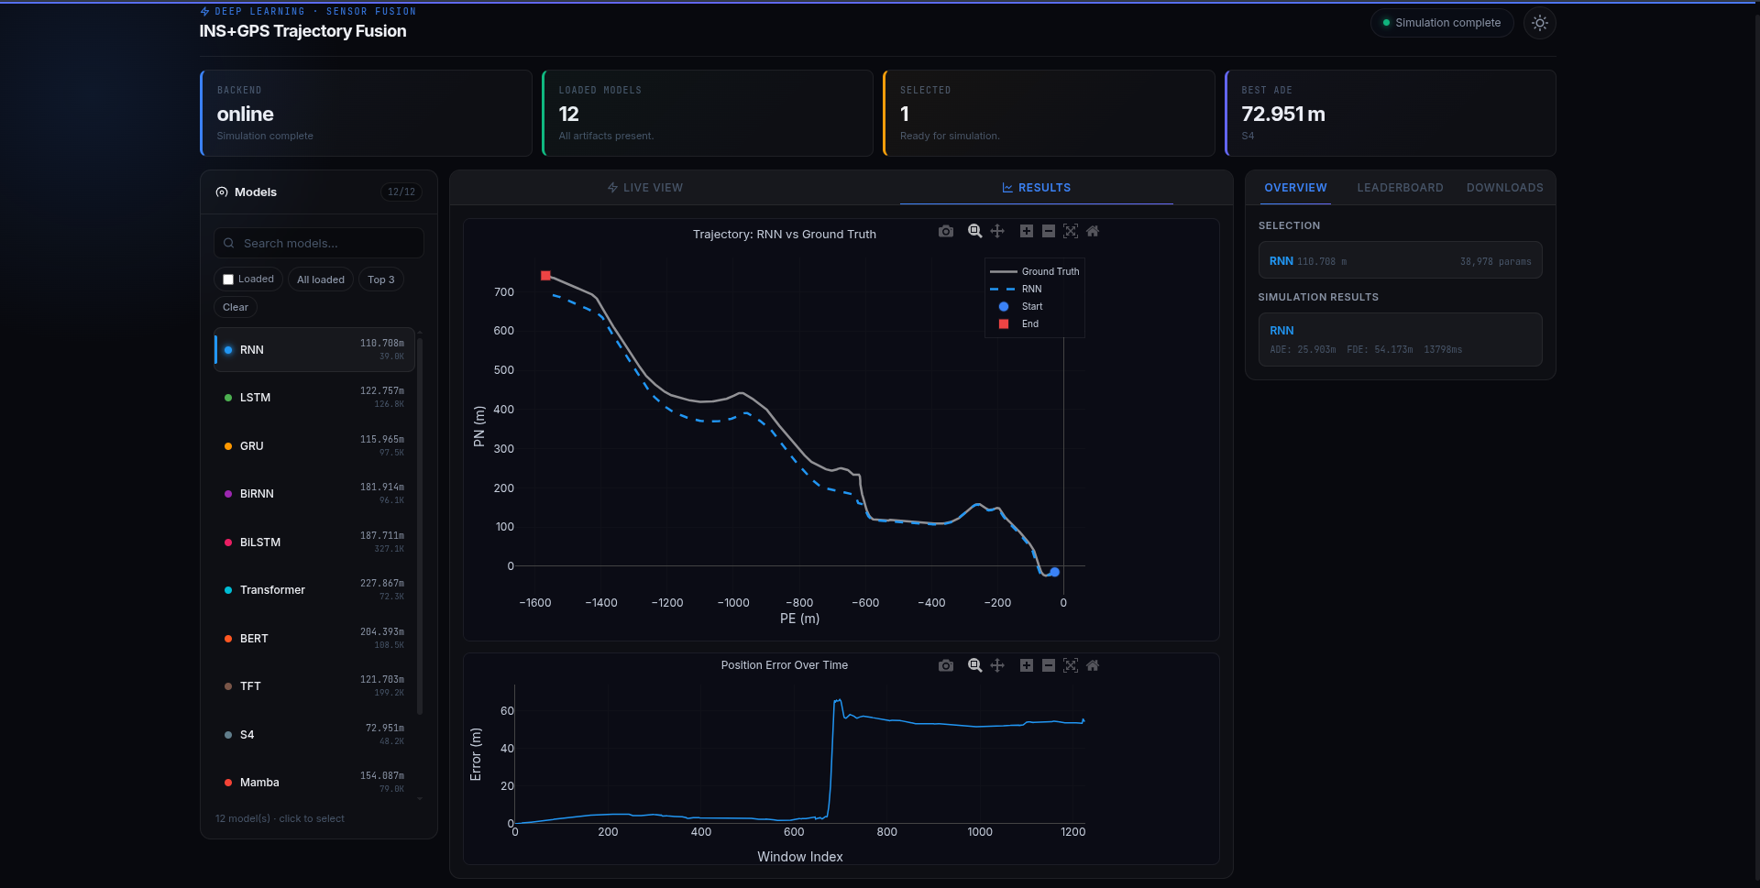This screenshot has height=888, width=1760.
Task: Select zoom tool on trajectory plot
Action: click(974, 232)
